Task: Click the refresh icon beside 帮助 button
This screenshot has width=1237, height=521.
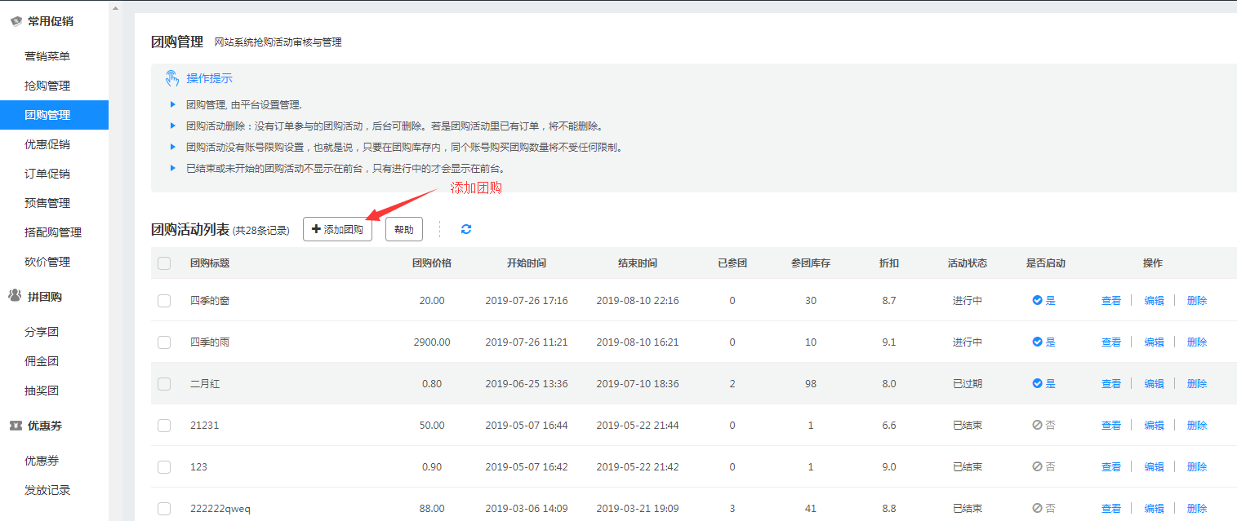Action: pos(465,229)
